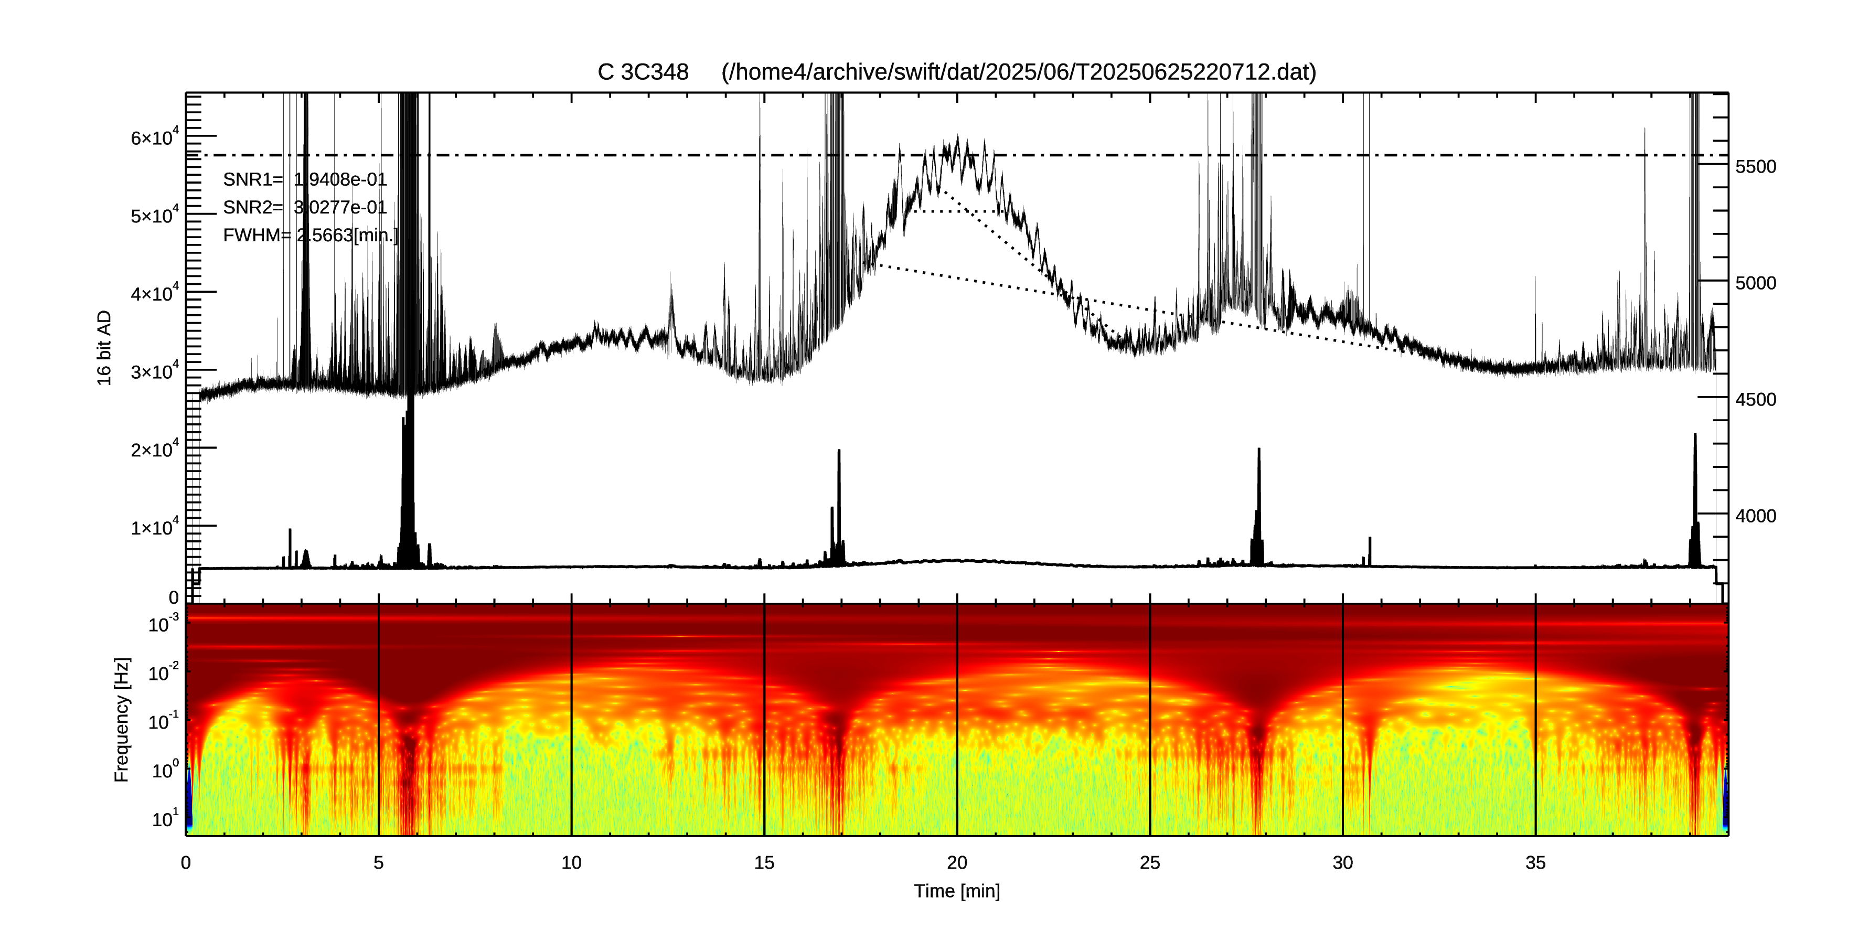Click the vertical 25-minute marker in spectrogram

tap(1150, 719)
